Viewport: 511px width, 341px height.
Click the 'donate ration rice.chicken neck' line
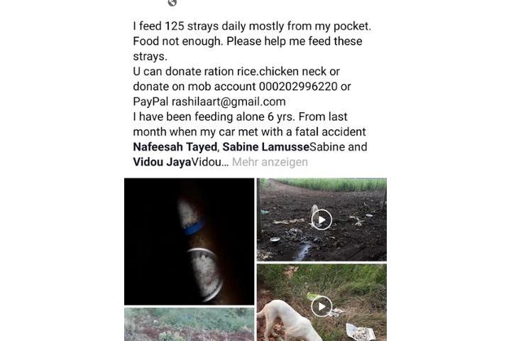[236, 72]
